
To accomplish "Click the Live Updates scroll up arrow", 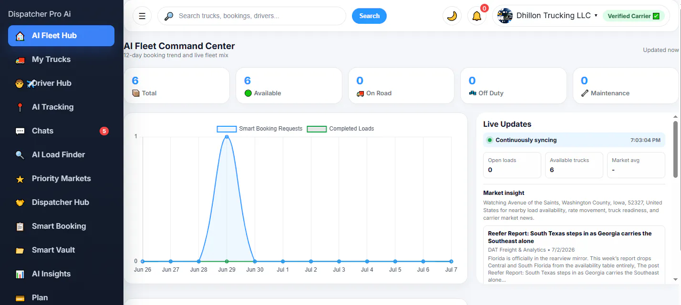I will pos(675,116).
